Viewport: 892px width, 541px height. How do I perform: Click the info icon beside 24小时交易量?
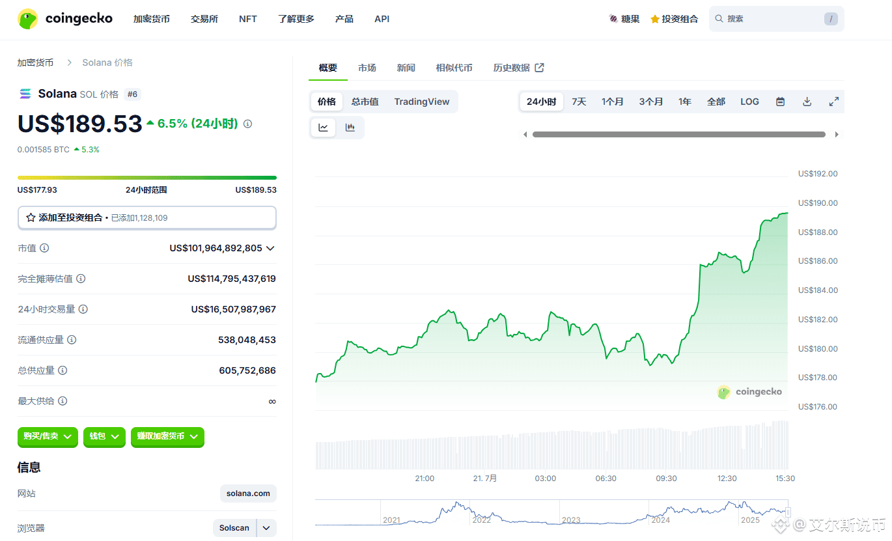(x=83, y=309)
